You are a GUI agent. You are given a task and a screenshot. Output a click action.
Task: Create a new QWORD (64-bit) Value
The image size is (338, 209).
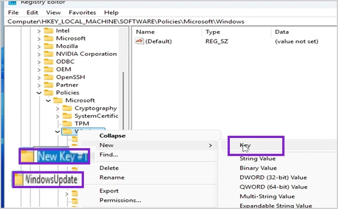pyautogui.click(x=273, y=187)
